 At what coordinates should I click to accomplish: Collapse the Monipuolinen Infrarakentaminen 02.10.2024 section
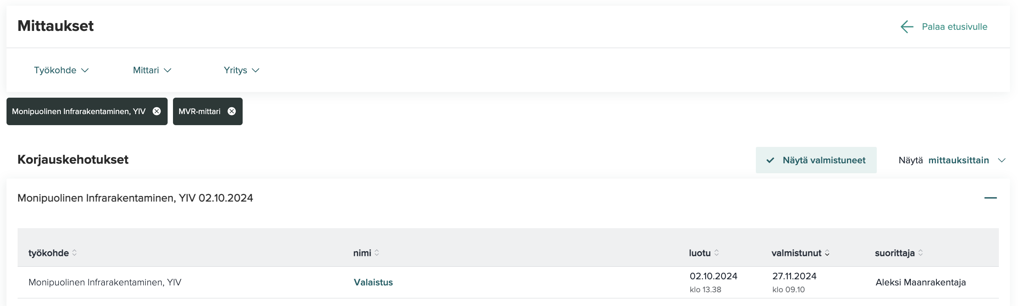[x=990, y=198]
